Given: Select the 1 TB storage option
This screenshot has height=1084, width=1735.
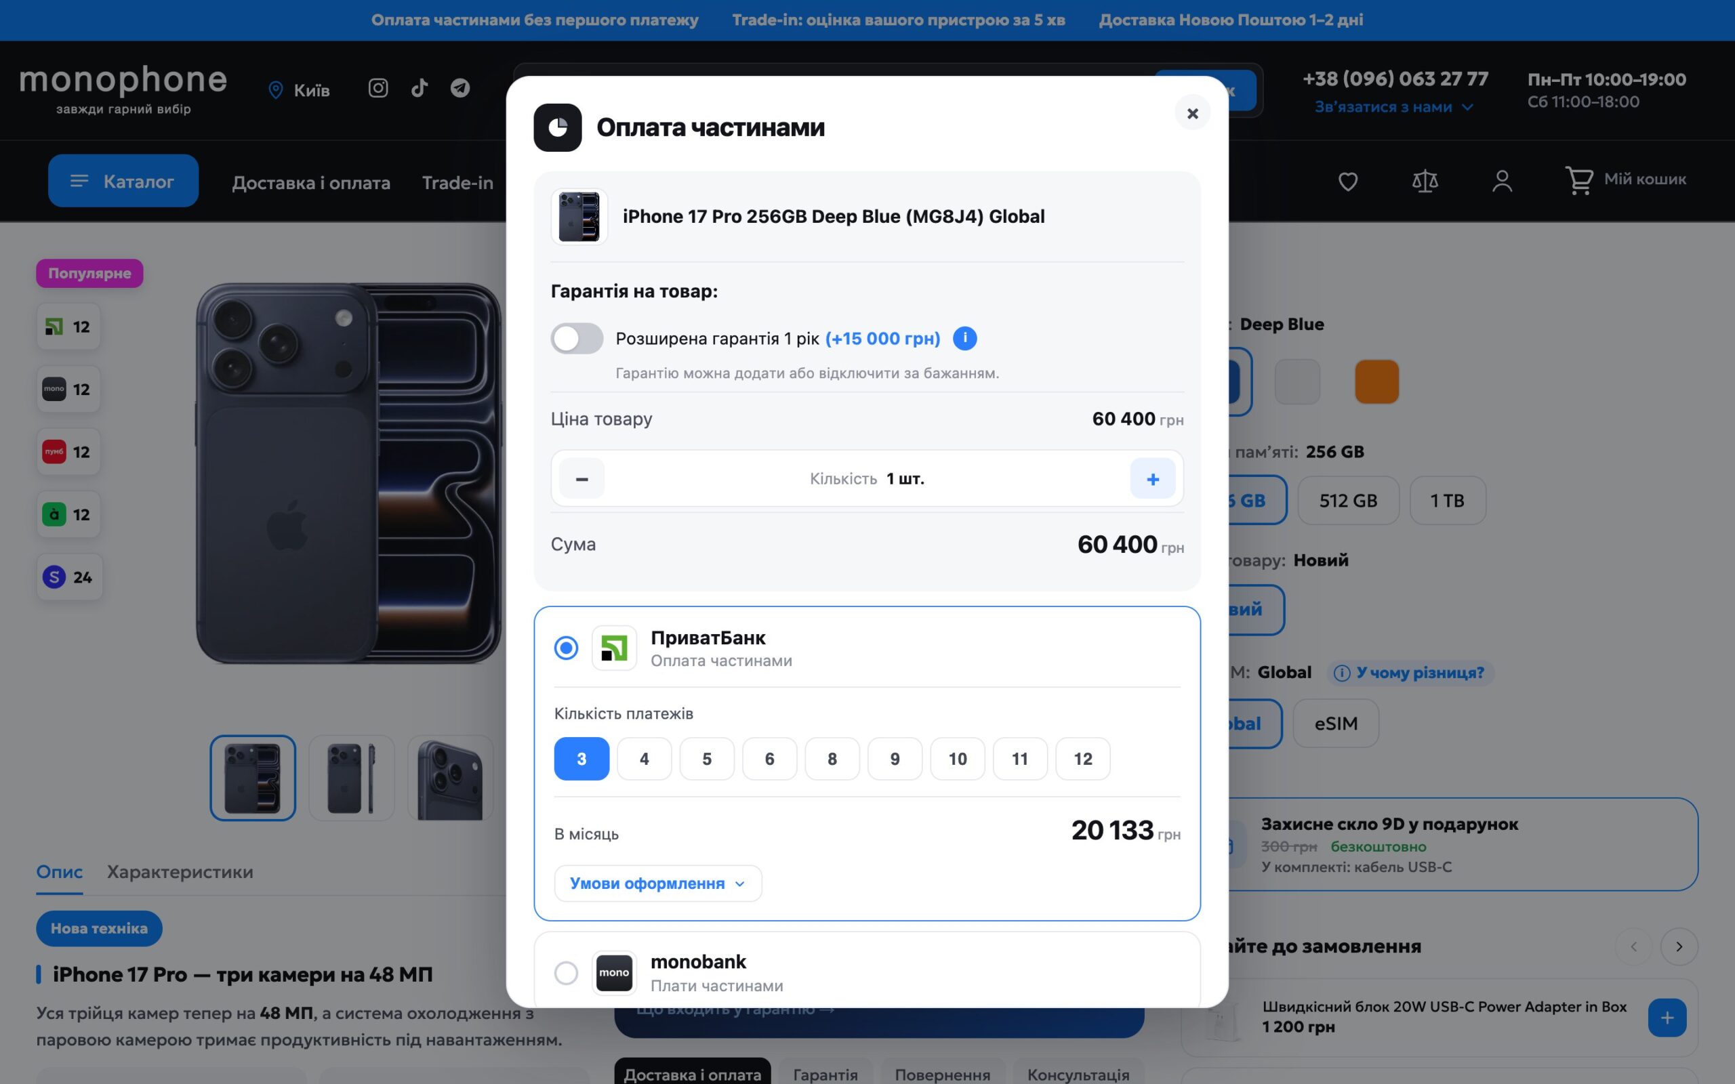Looking at the screenshot, I should pyautogui.click(x=1448, y=501).
